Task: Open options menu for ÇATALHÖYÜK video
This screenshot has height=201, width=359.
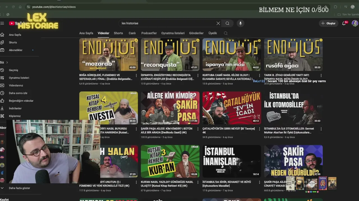Action: [259, 129]
